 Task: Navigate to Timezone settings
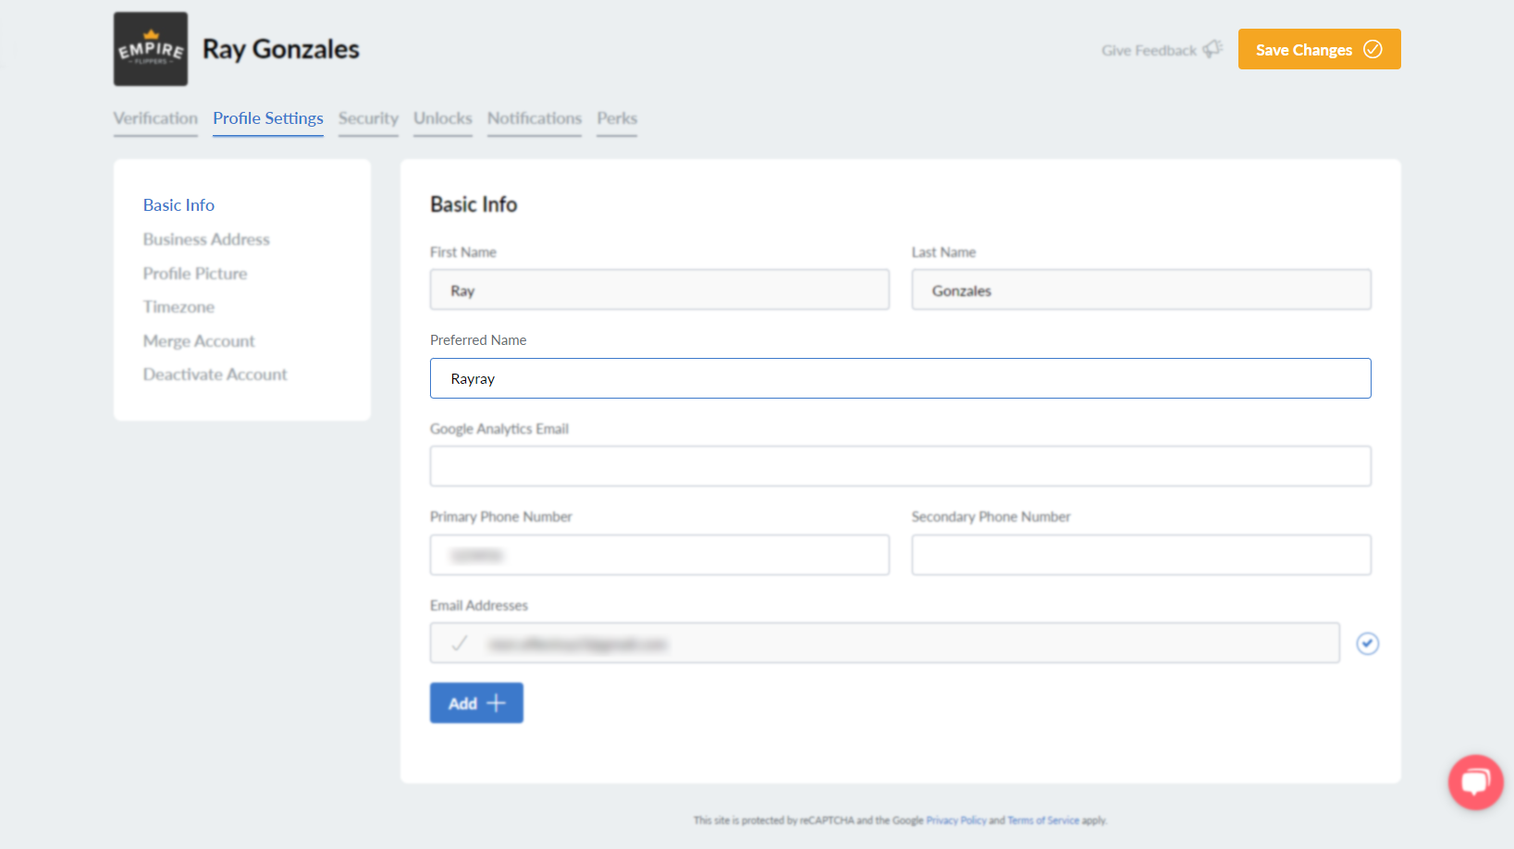(178, 307)
